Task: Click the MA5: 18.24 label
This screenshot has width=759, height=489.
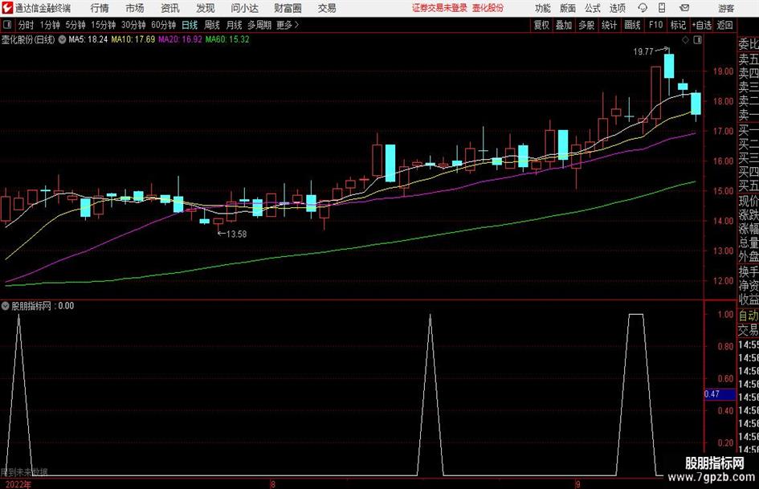Action: pyautogui.click(x=88, y=39)
